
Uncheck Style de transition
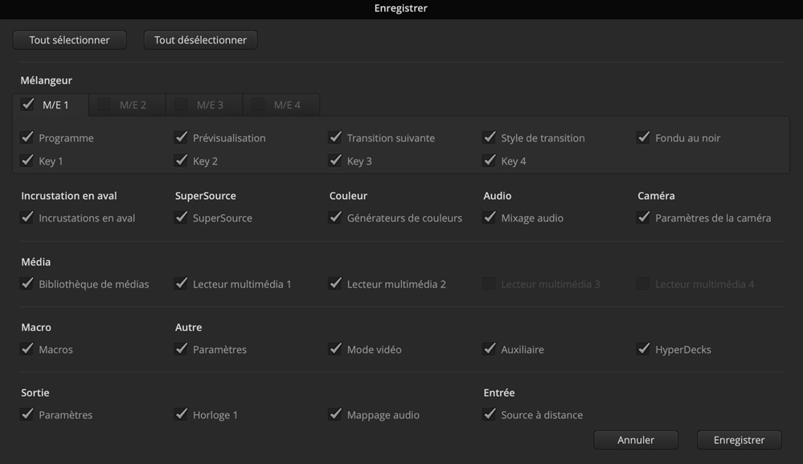(x=490, y=137)
